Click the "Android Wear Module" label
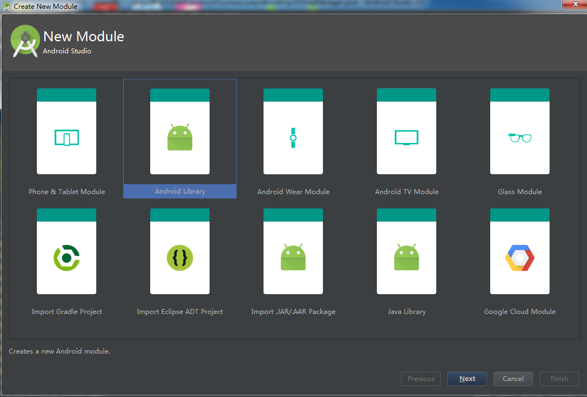Viewport: 587px width, 397px height. tap(293, 191)
